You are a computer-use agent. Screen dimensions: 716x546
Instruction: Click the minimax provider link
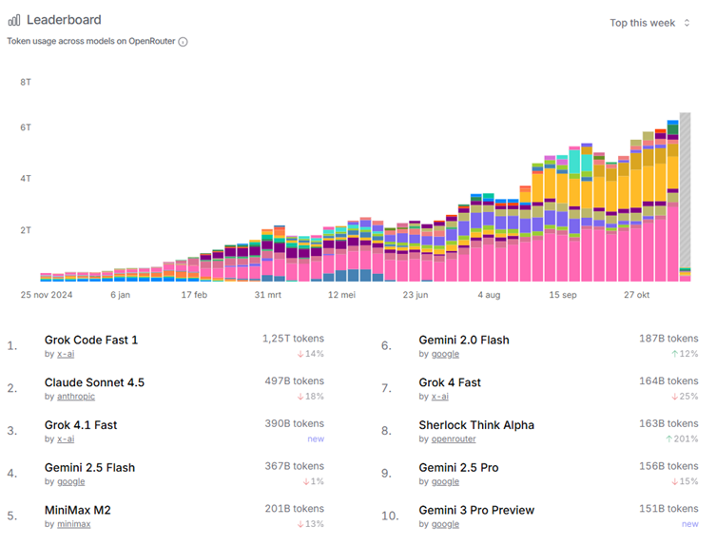click(73, 524)
